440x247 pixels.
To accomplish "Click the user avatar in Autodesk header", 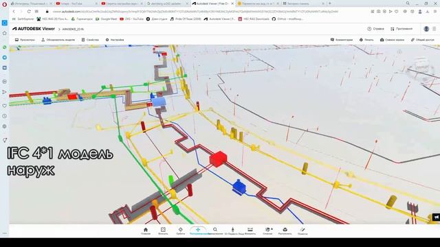I will (x=426, y=29).
